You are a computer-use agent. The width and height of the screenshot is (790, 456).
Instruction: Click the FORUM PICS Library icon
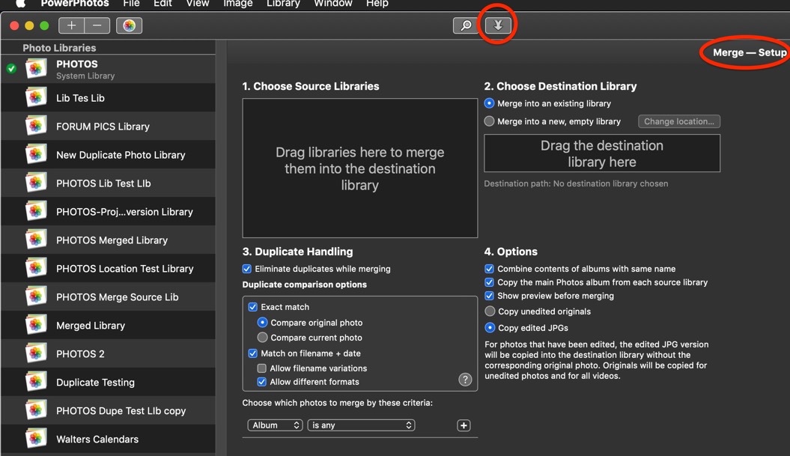pos(36,126)
